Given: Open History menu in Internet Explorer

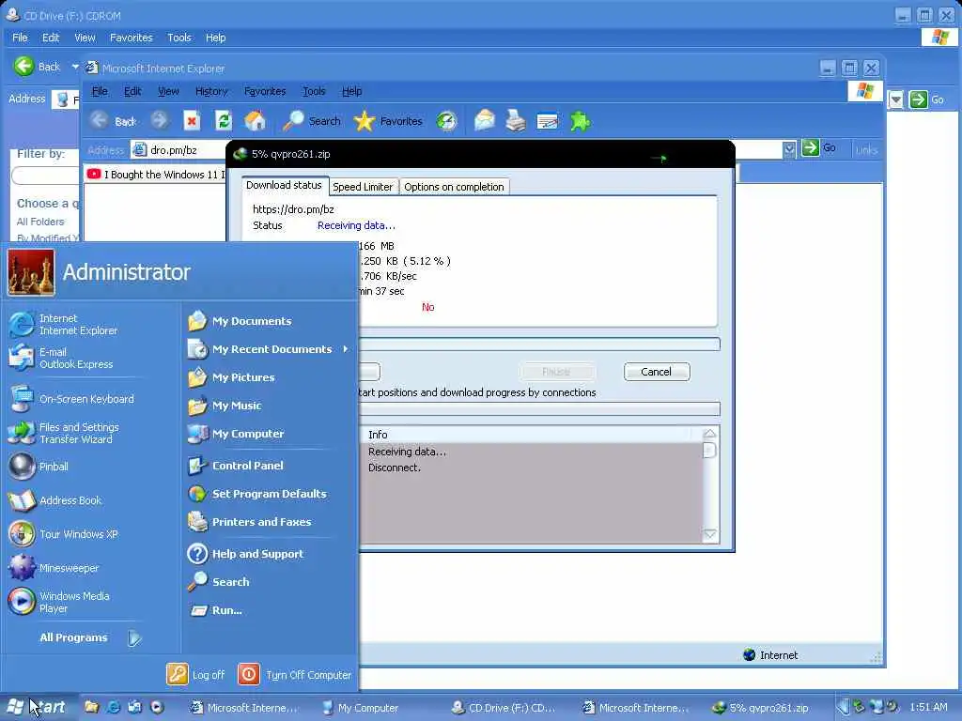Looking at the screenshot, I should (211, 91).
